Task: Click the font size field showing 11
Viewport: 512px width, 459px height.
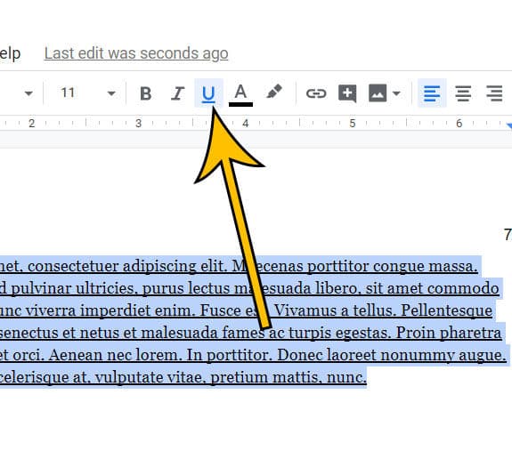Action: click(69, 93)
